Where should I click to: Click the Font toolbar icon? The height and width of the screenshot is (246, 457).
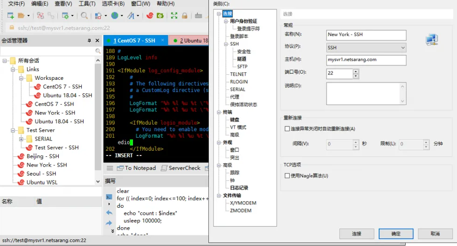(x=131, y=16)
